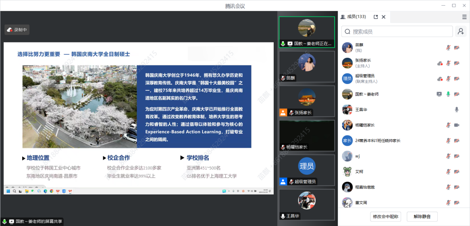Select the 国教~姜老师 speaker video tile
The width and height of the screenshot is (470, 226).
click(307, 32)
